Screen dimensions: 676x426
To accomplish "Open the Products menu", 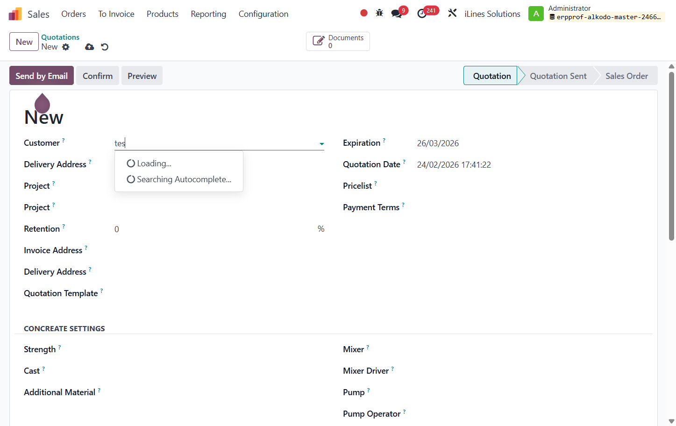I will point(163,14).
